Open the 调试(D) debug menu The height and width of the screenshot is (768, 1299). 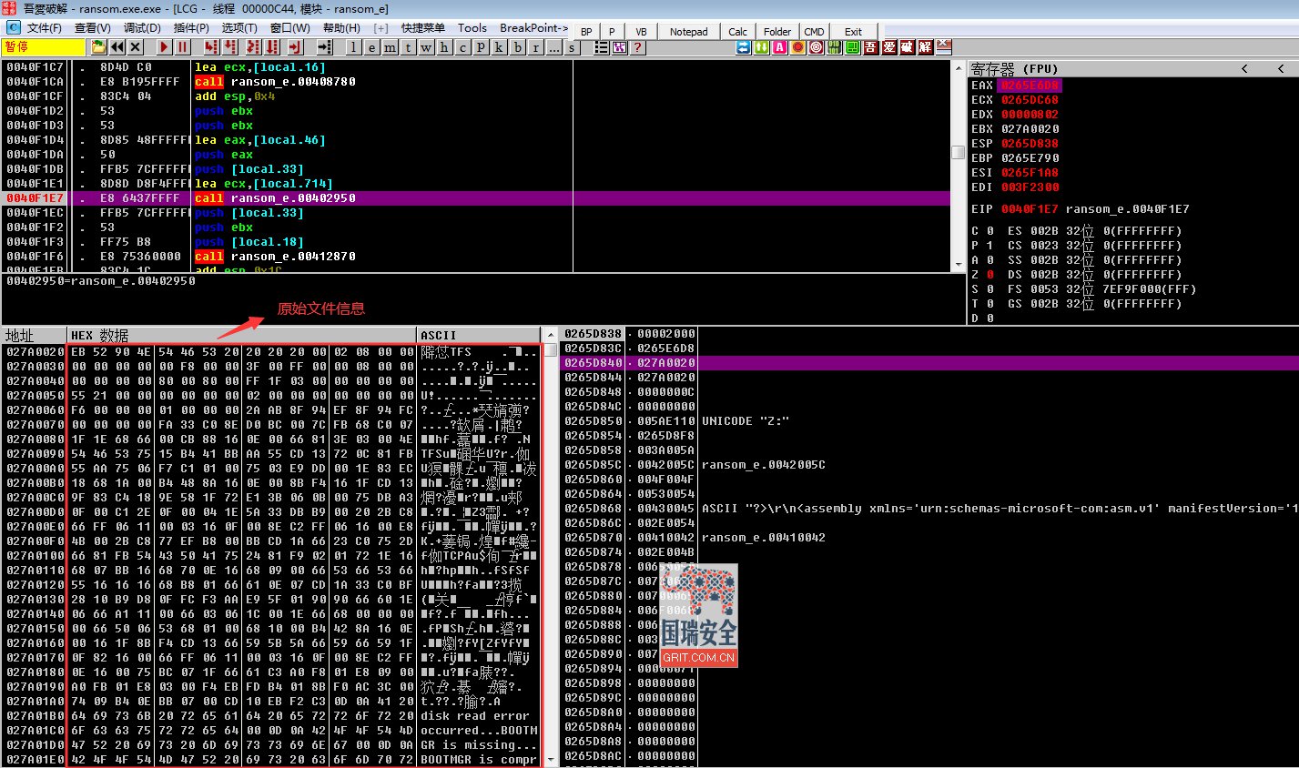coord(142,28)
